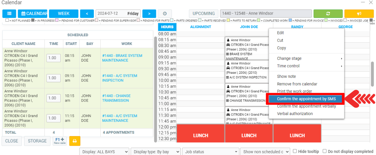Open the list view icon button
Viewport: 376px width, 155px height.
[9, 14]
